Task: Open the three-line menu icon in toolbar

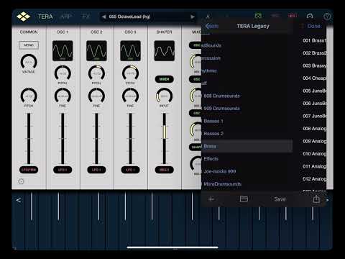Action: pos(275,16)
